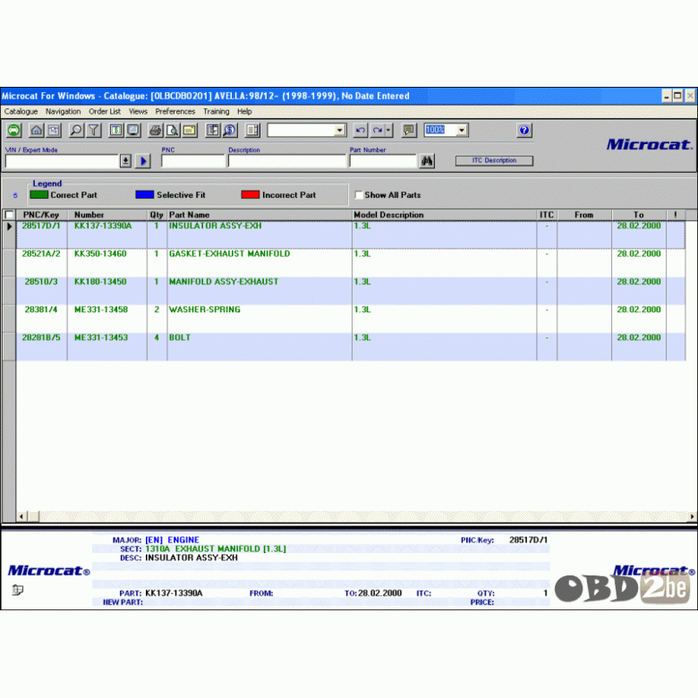698x698 pixels.
Task: Tick the select-all checkbox in table header
Action: (x=9, y=215)
